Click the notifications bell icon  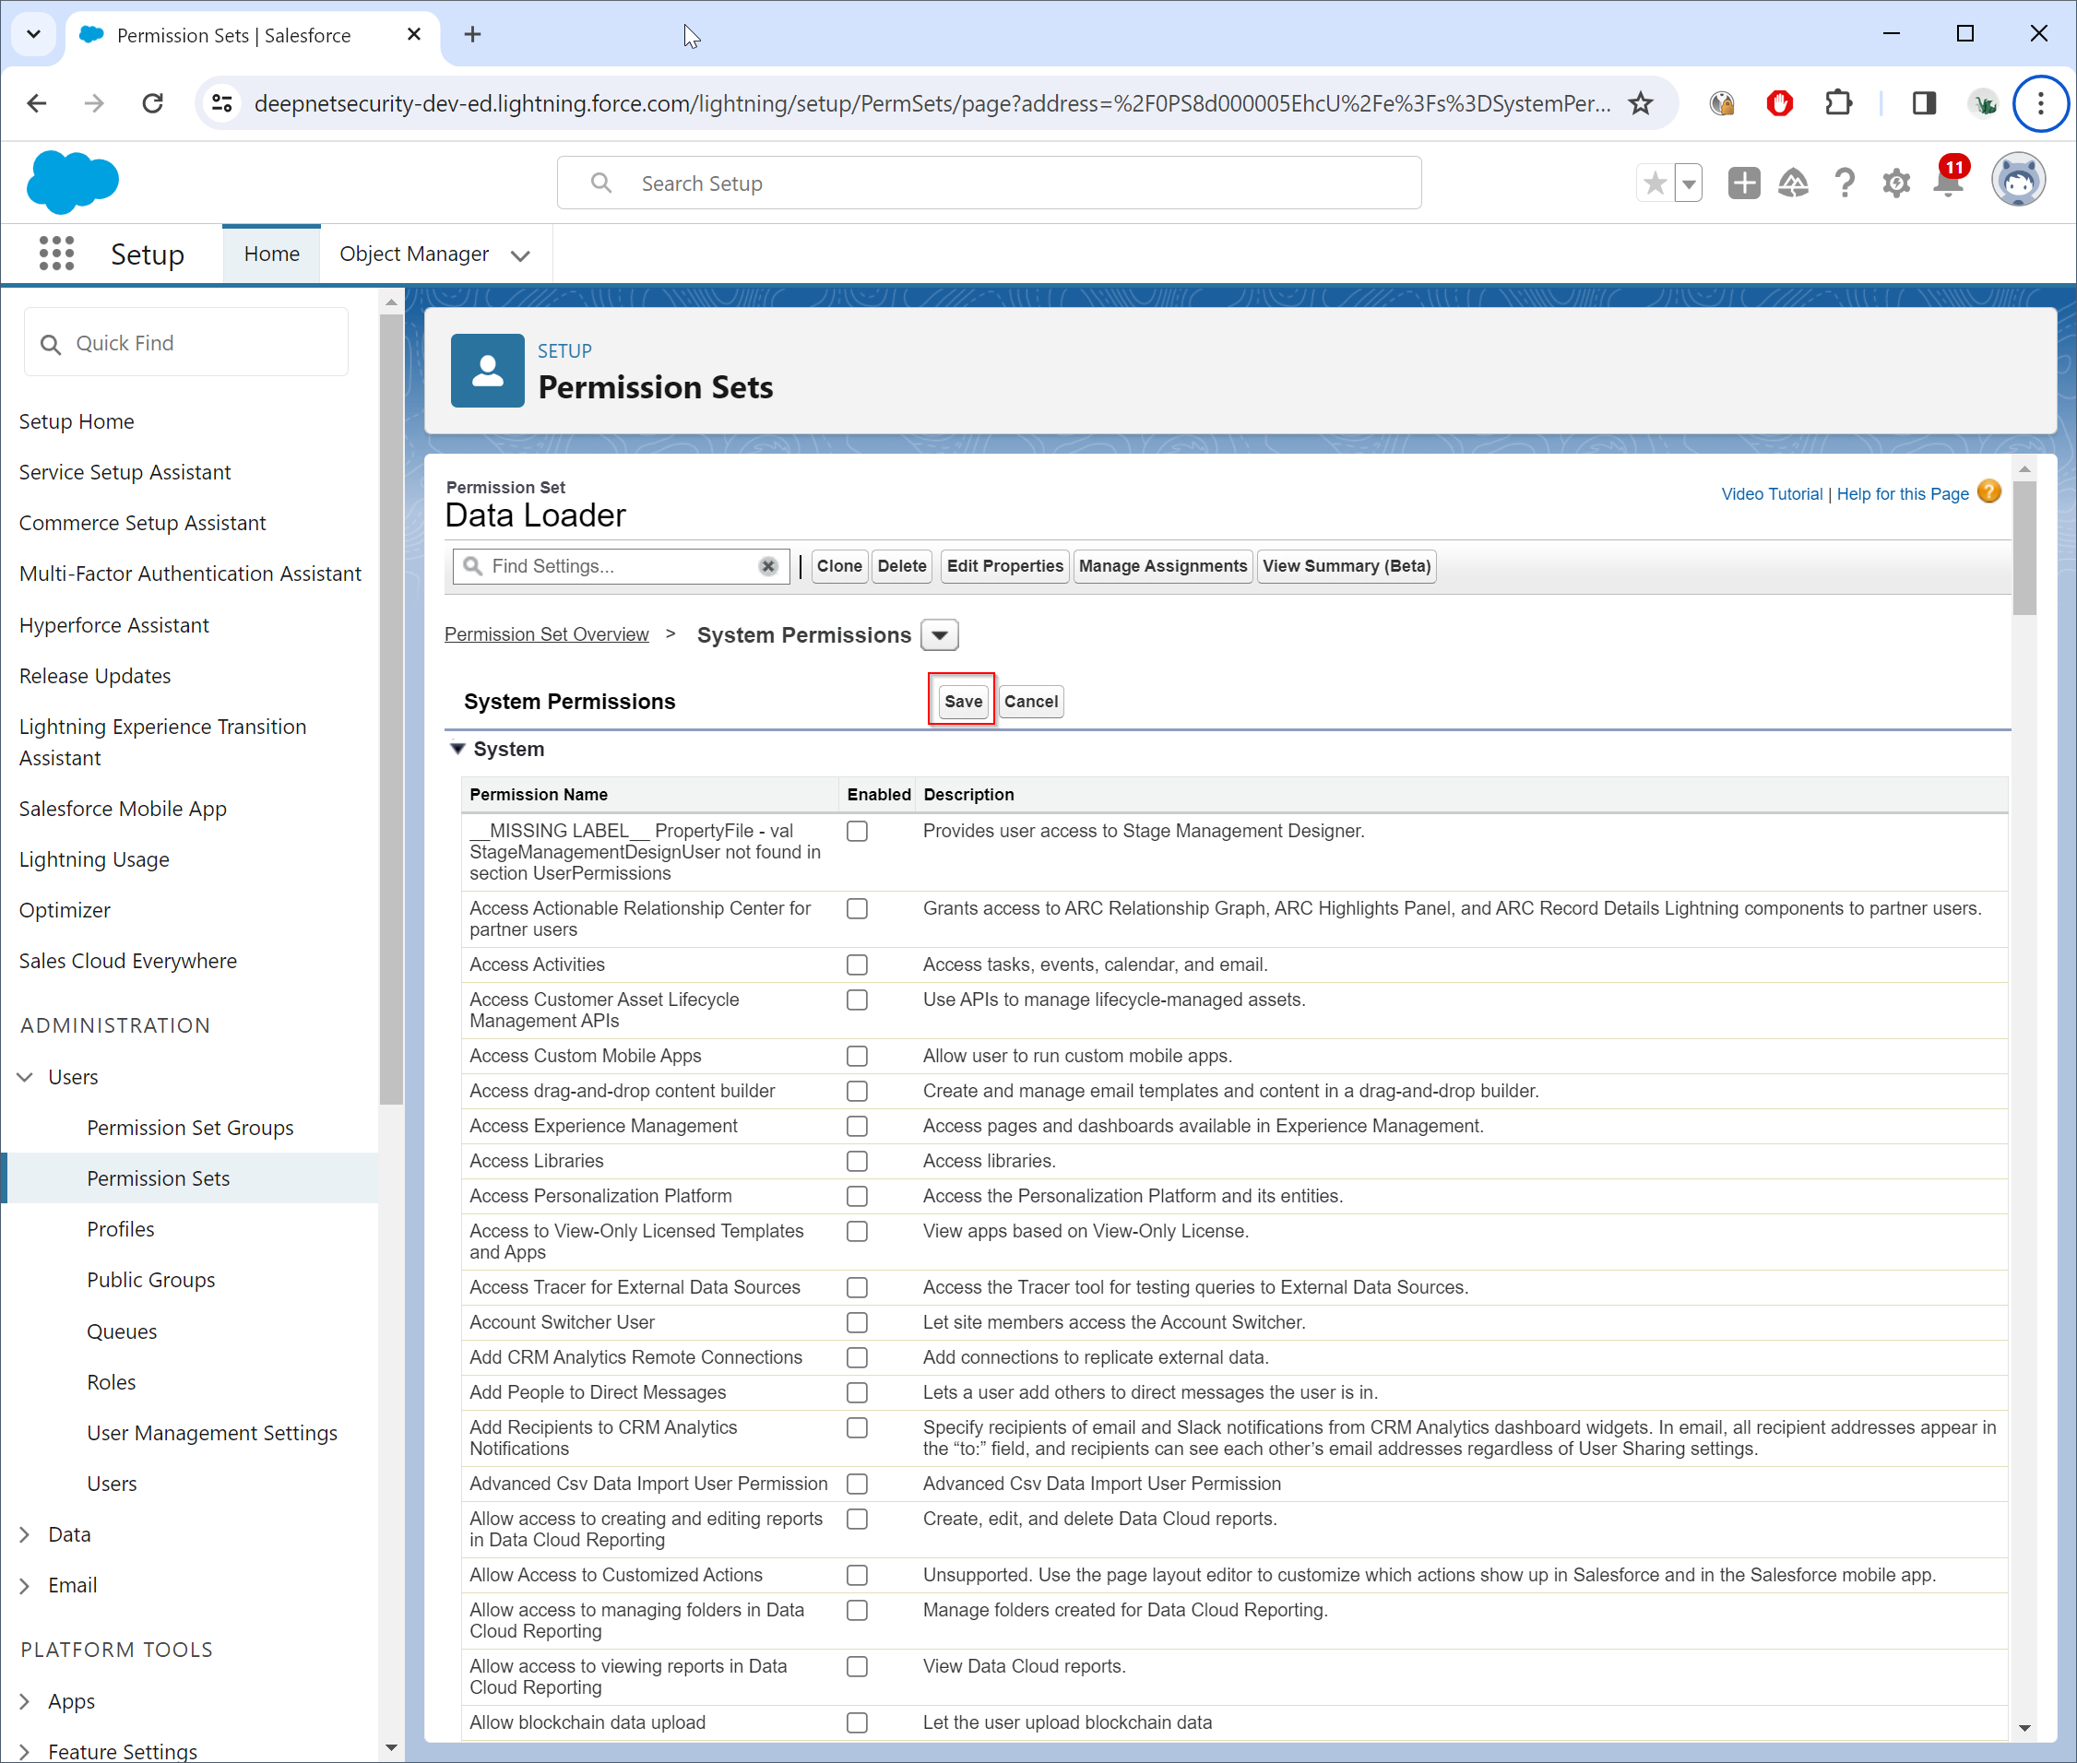(x=1947, y=183)
